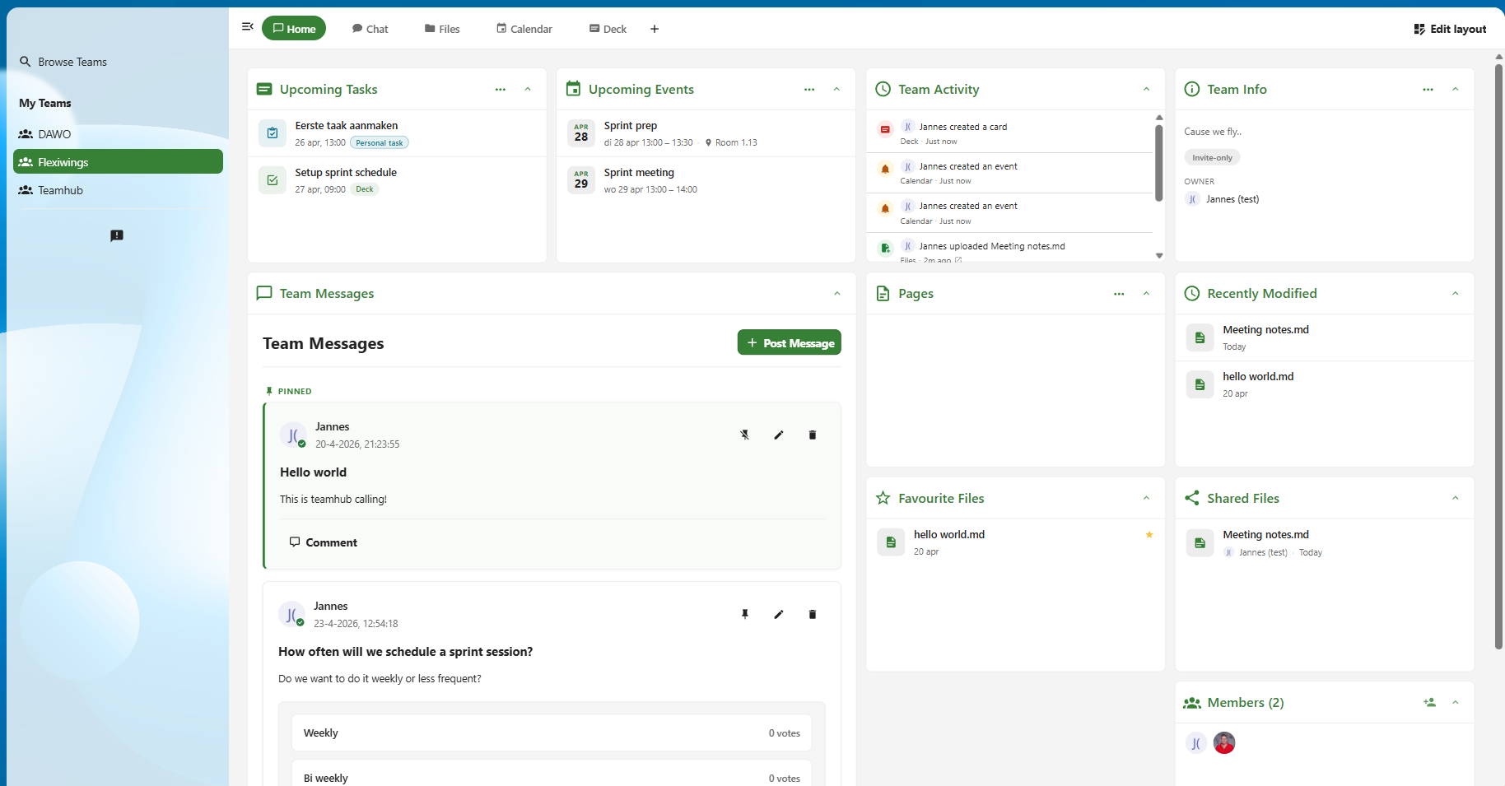Screen dimensions: 1505x786
Task: Collapse the teams sidebar with the toggle icon
Action: pos(247,26)
